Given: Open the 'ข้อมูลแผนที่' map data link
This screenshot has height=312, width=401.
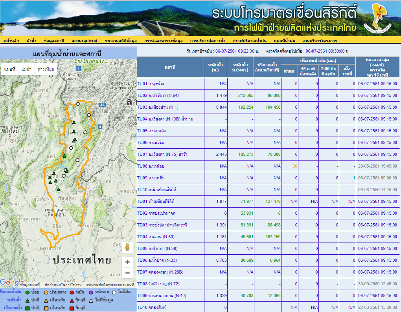Looking at the screenshot, I should [x=30, y=285].
